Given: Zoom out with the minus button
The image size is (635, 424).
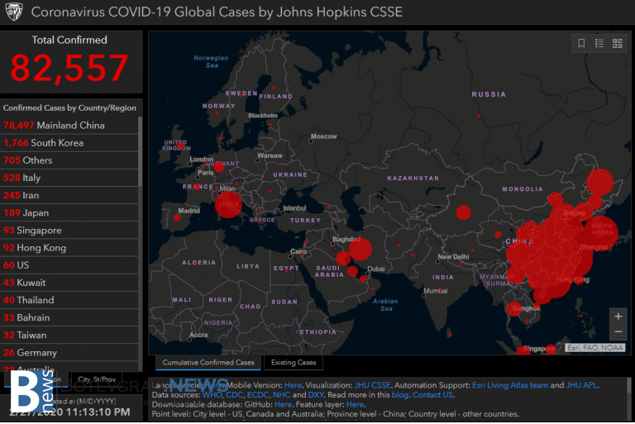Looking at the screenshot, I should [x=617, y=332].
